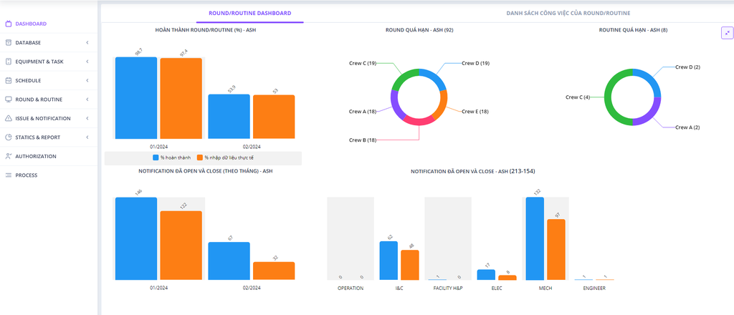734x315 pixels.
Task: Click blue % hoàn thành legend swatch
Action: pos(156,158)
